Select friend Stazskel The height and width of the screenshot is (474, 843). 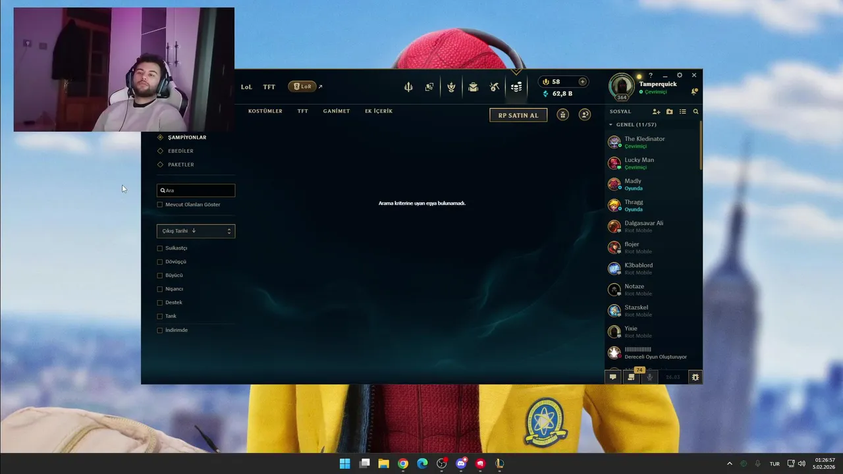pos(651,311)
